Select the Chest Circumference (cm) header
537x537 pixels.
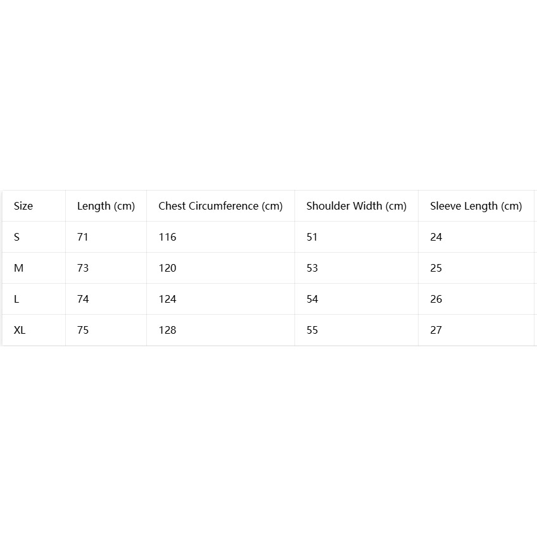[220, 206]
